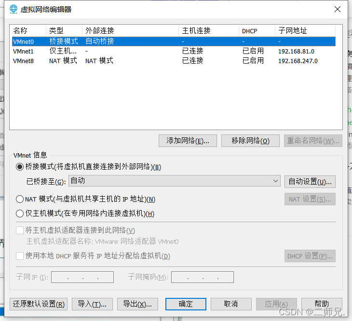Click the 外部连接 column header

130,30
